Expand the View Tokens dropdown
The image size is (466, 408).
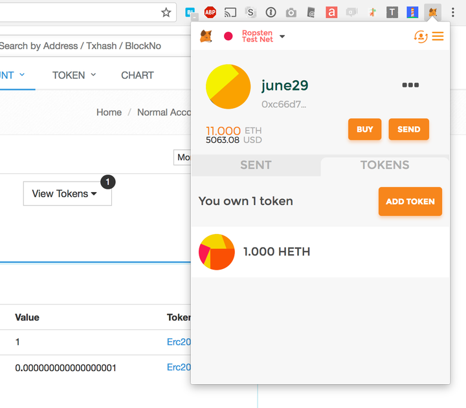click(67, 193)
